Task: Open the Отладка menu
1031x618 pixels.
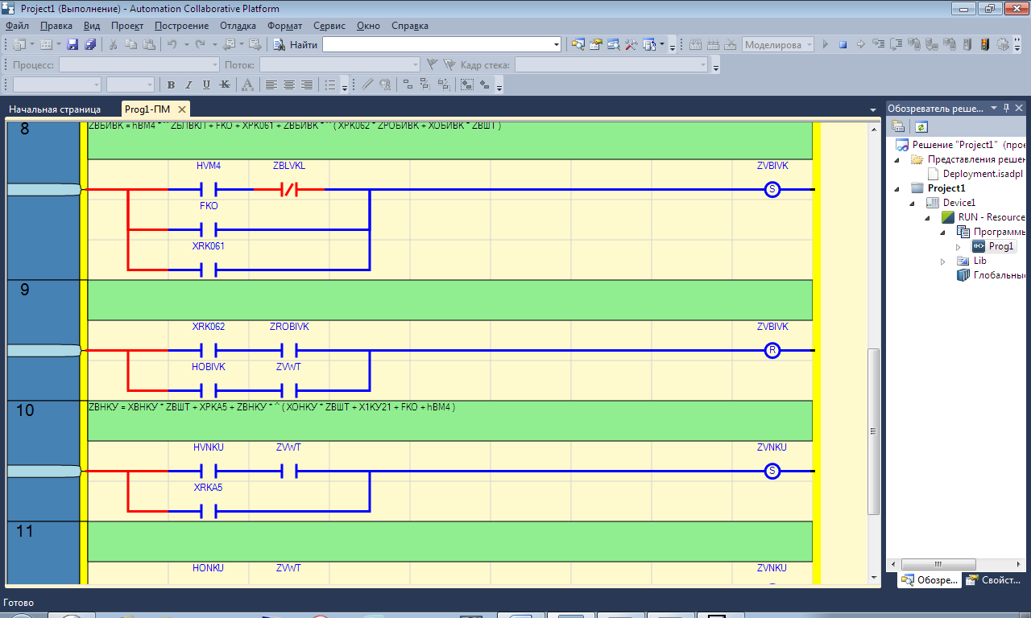Action: [x=238, y=26]
